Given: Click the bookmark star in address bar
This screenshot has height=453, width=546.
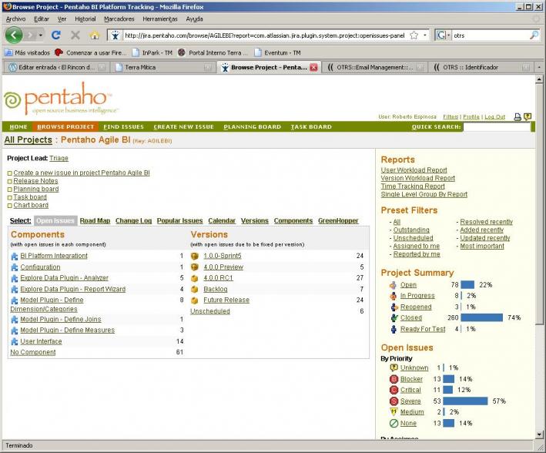Looking at the screenshot, I should coord(414,35).
